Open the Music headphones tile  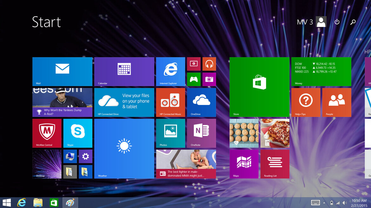pyautogui.click(x=209, y=64)
